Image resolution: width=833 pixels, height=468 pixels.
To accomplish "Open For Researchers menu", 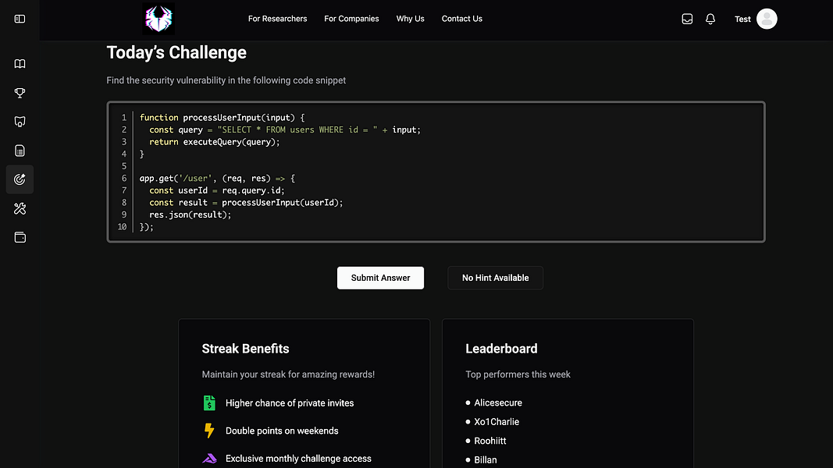I will click(277, 19).
